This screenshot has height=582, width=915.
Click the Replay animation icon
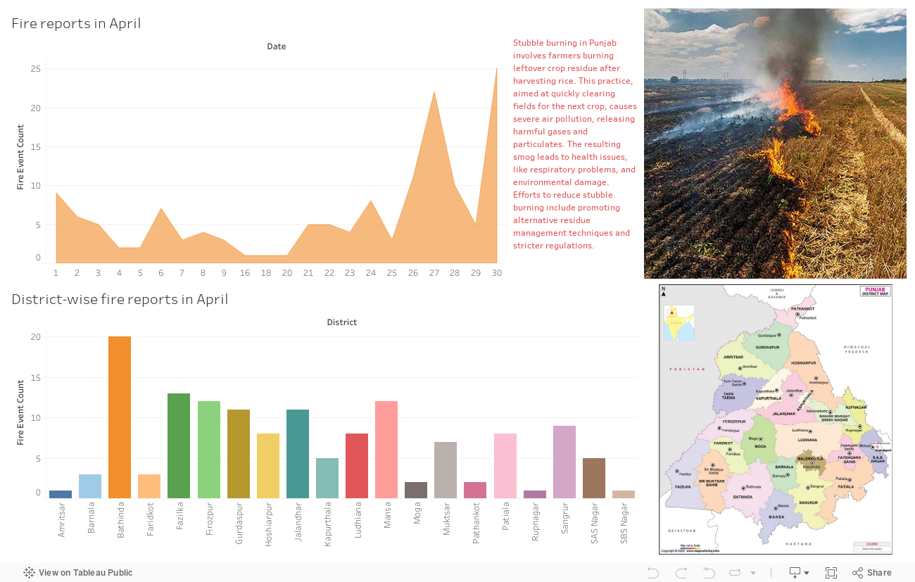pos(736,573)
